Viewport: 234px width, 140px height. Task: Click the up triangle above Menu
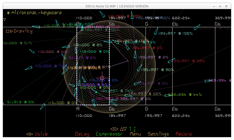[121, 129]
